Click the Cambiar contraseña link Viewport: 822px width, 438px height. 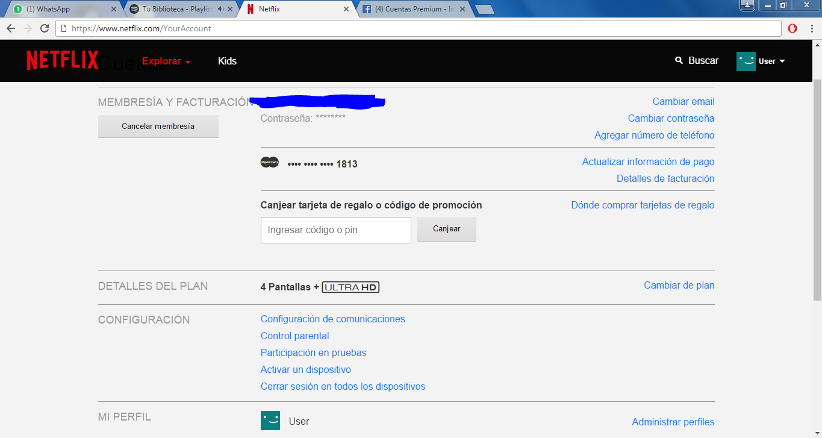(x=671, y=119)
